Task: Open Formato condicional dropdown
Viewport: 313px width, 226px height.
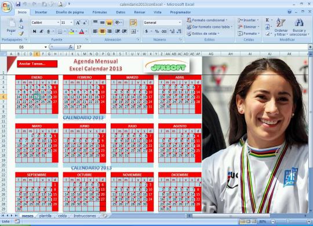Action: coord(207,20)
